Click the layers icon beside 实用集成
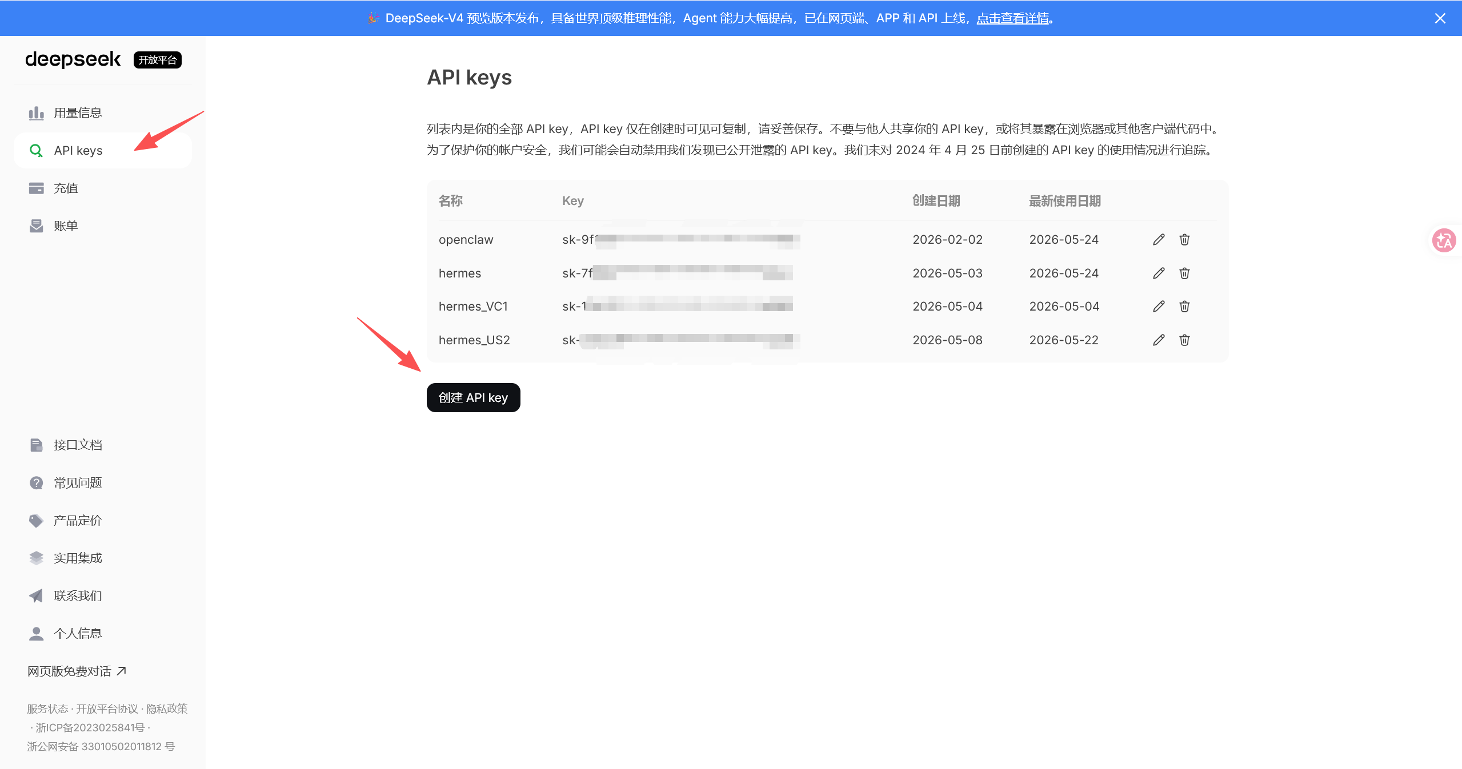1462x769 pixels. click(x=37, y=558)
